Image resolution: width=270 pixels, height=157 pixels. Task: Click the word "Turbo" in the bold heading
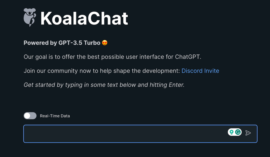click(92, 43)
